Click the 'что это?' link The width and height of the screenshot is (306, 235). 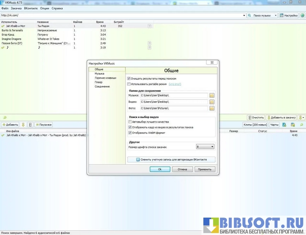click(175, 84)
